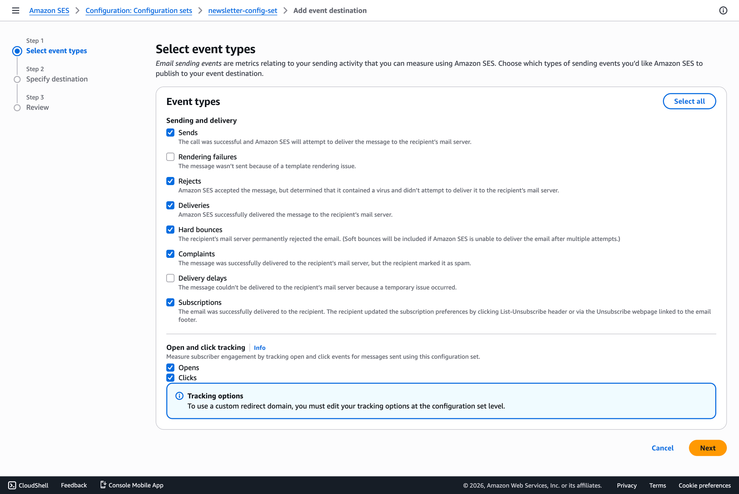
Task: Select Step 2 Specify destination
Action: click(x=57, y=79)
